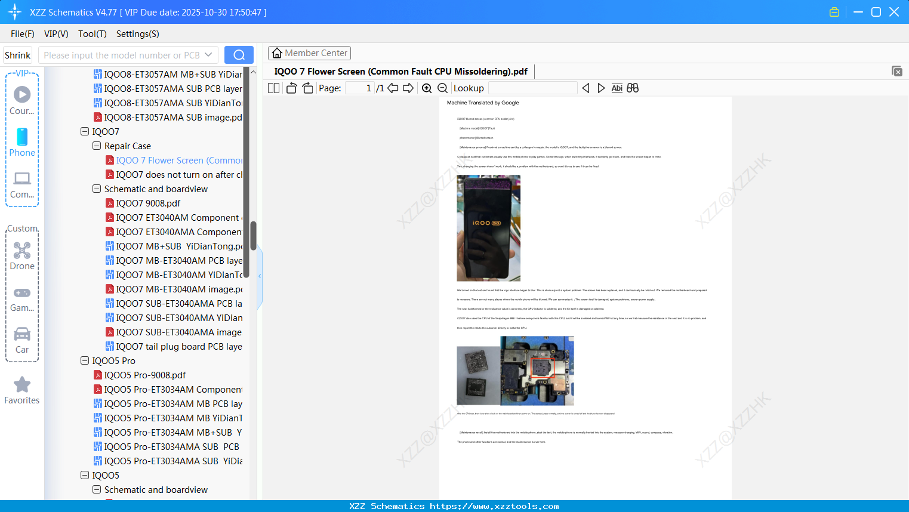Click the yellow VIP badge icon in title bar
This screenshot has height=512, width=909.
834,12
